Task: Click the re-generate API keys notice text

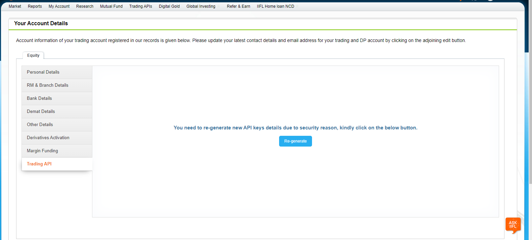Action: (296, 128)
